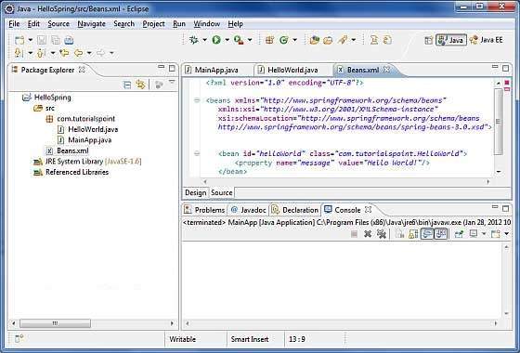Open the Open Console dropdown arrow
The image size is (520, 353).
(506, 234)
